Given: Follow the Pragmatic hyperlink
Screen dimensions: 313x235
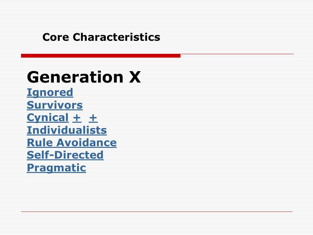Looking at the screenshot, I should pyautogui.click(x=56, y=168).
